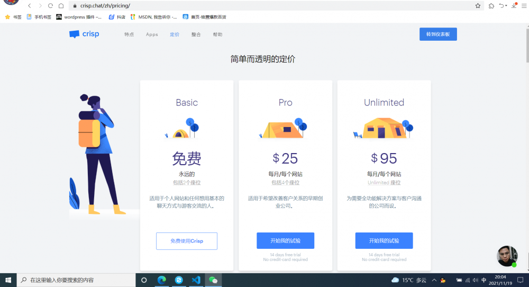The width and height of the screenshot is (529, 287).
Task: Start the Unlimited plan trial button
Action: (384, 241)
